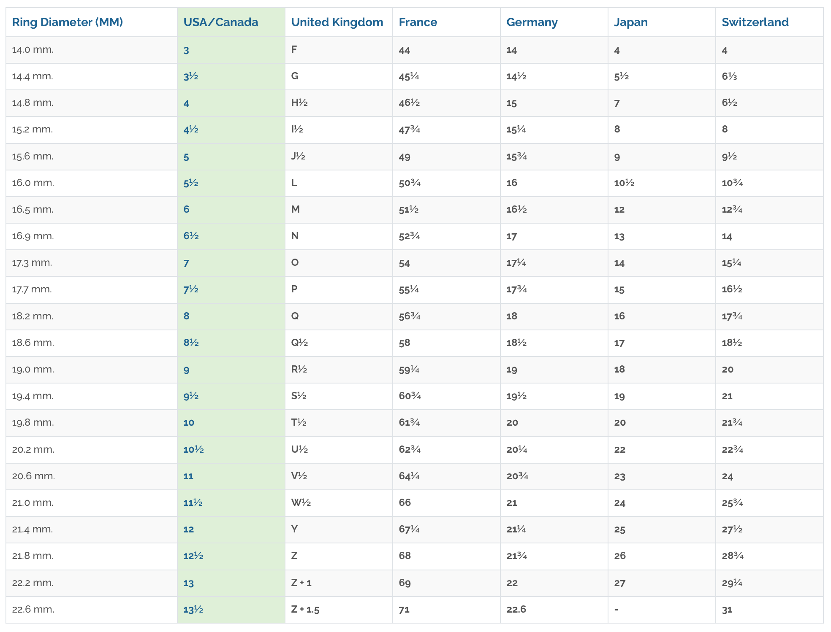
Task: Click UK size F cell
Action: point(339,50)
